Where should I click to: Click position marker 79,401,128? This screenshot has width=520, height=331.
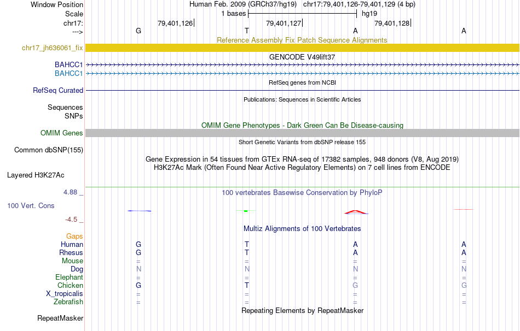(392, 23)
